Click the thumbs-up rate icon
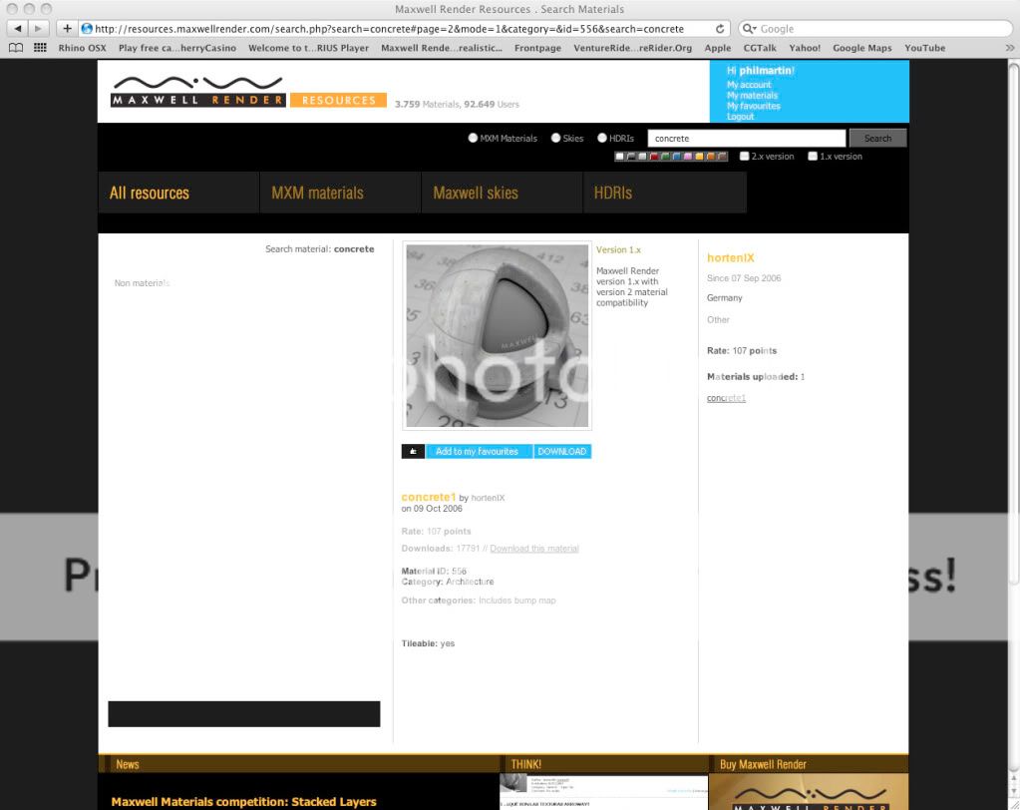 (x=413, y=452)
